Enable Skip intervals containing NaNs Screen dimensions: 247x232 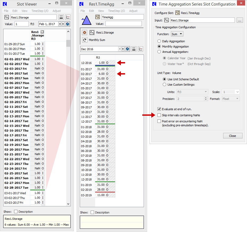[x=159, y=115]
